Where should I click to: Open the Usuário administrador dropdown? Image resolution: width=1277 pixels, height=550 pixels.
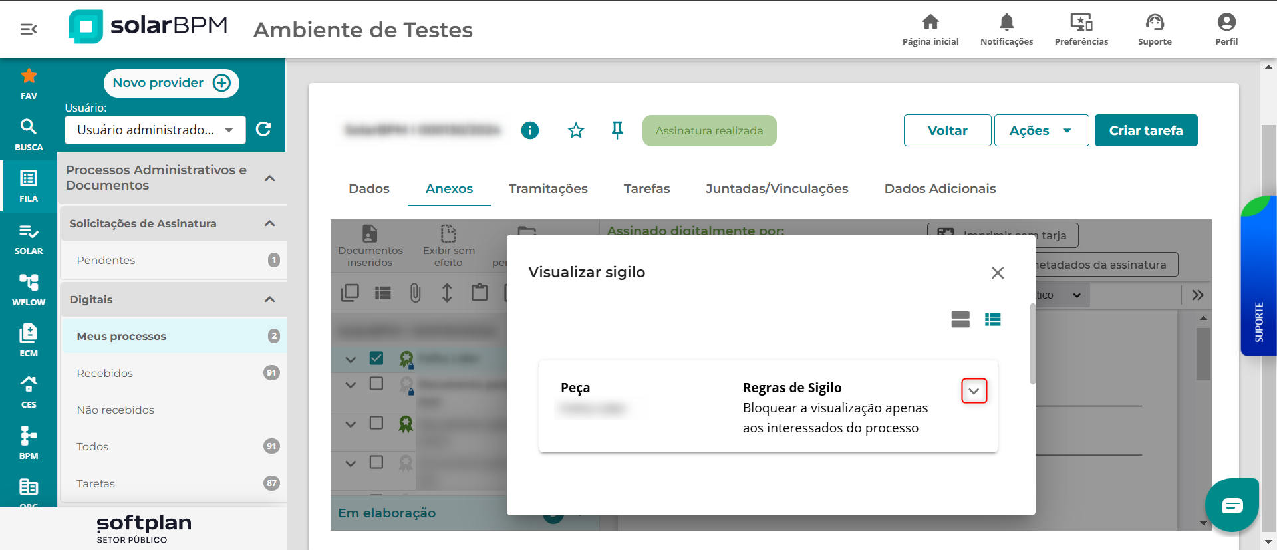[155, 130]
